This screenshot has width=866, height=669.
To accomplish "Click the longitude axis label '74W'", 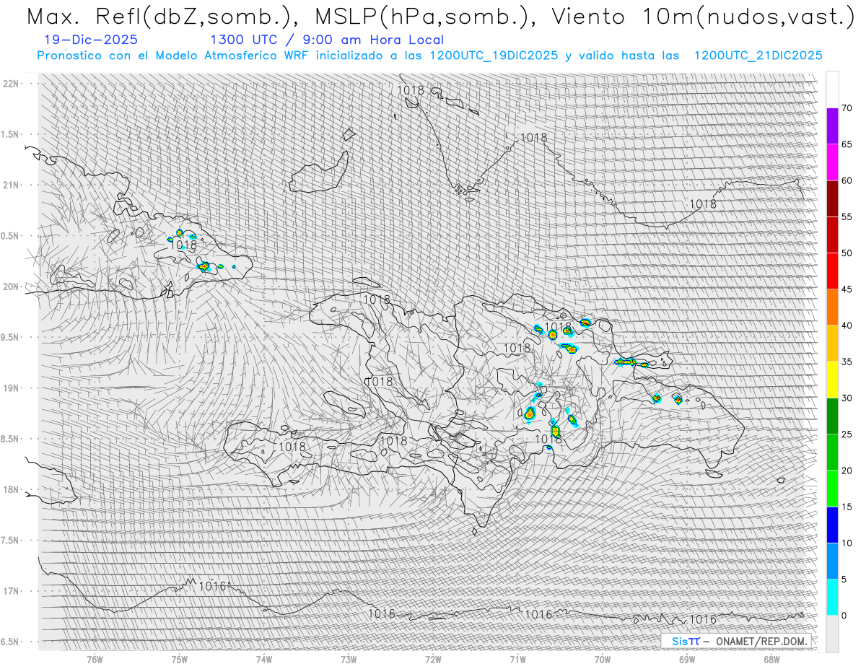I will coord(264,659).
